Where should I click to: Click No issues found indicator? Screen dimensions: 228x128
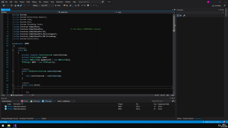[x=17, y=95]
